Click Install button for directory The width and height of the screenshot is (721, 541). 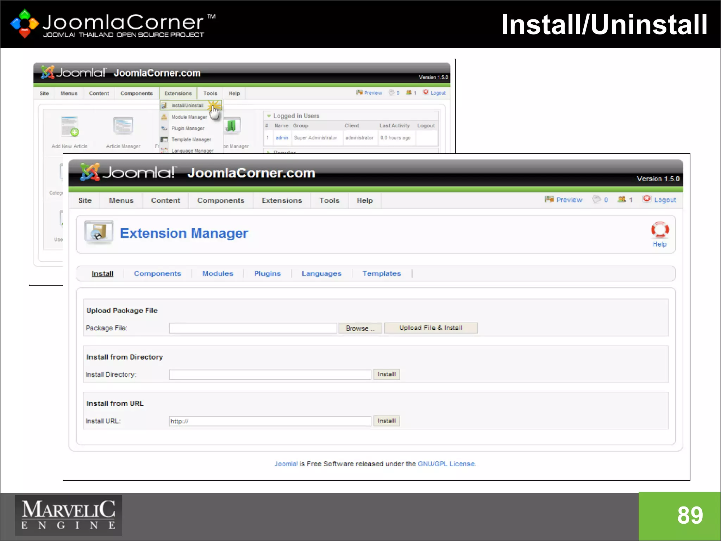(x=387, y=374)
